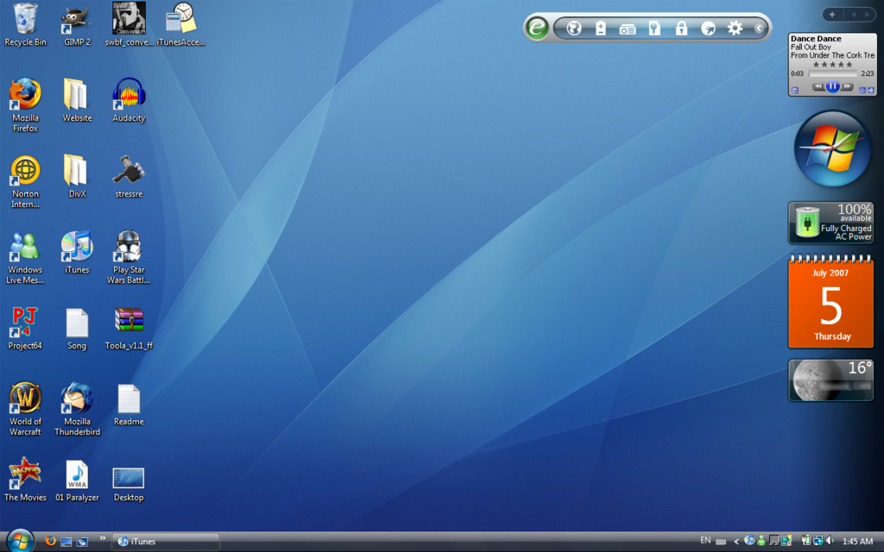Skip to next track in iTunes gadget
The image size is (884, 552).
[x=846, y=87]
